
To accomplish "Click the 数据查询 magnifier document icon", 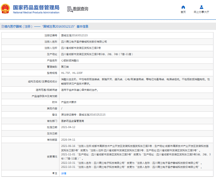I will tap(70, 9).
